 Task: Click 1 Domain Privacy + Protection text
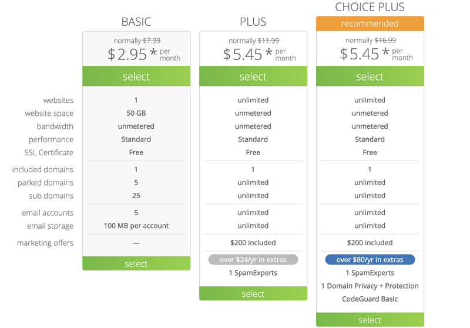pyautogui.click(x=370, y=286)
